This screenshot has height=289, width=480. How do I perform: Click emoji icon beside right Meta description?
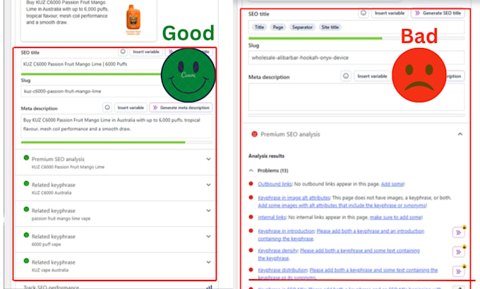(346, 76)
